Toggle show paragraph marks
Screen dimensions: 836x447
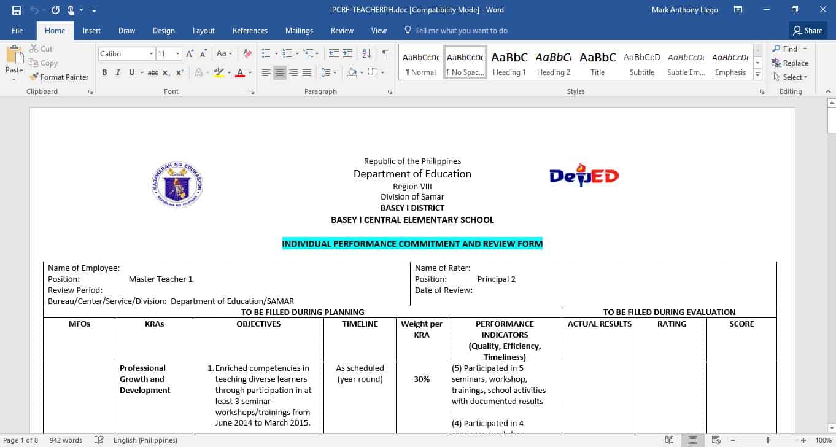(x=385, y=53)
